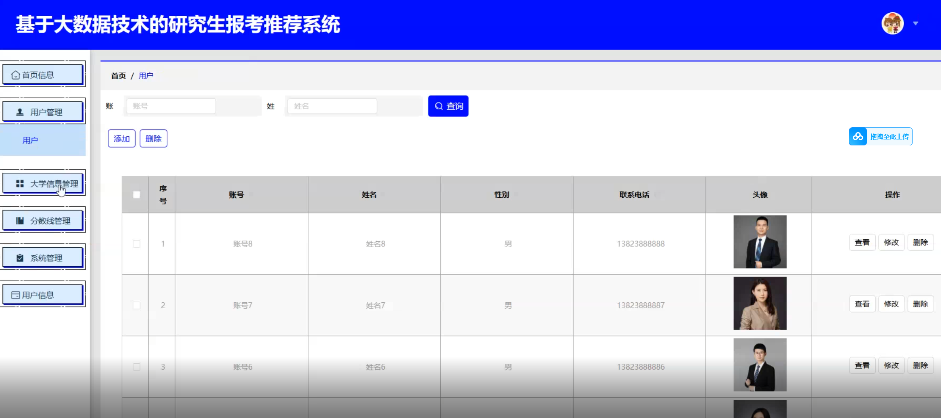Click the avatar photo of 账号7
Viewport: 941px width, 418px height.
point(760,303)
